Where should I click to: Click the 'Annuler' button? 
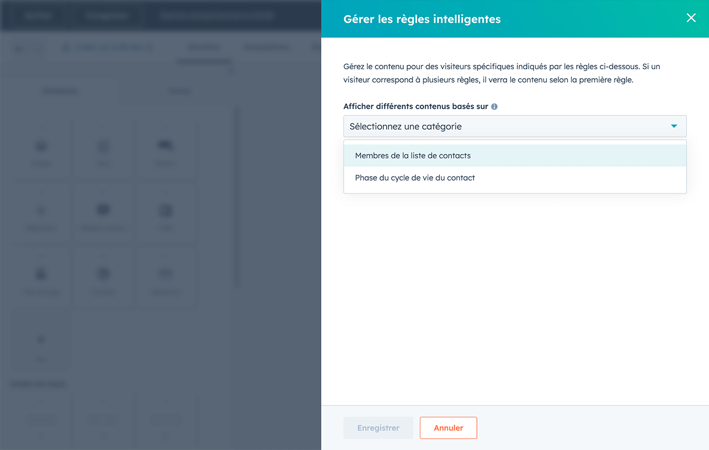click(448, 428)
